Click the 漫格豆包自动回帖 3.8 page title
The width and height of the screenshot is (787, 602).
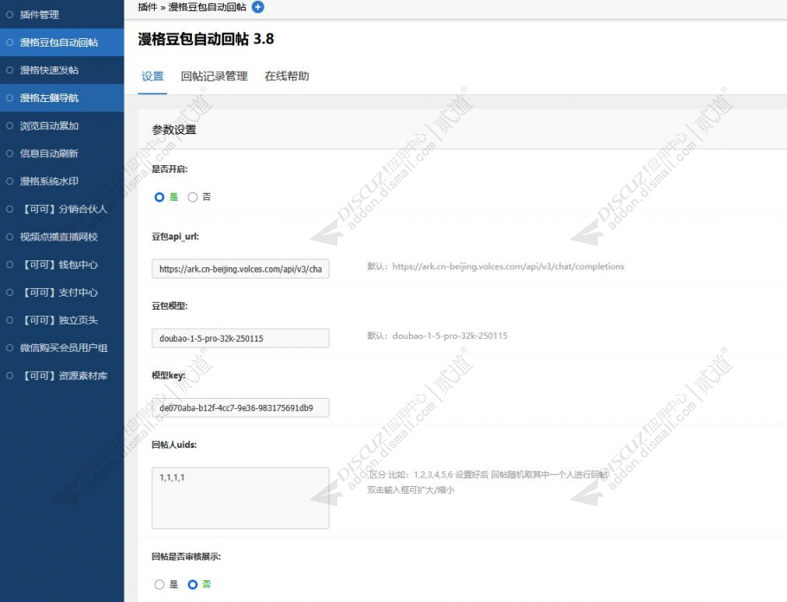206,39
